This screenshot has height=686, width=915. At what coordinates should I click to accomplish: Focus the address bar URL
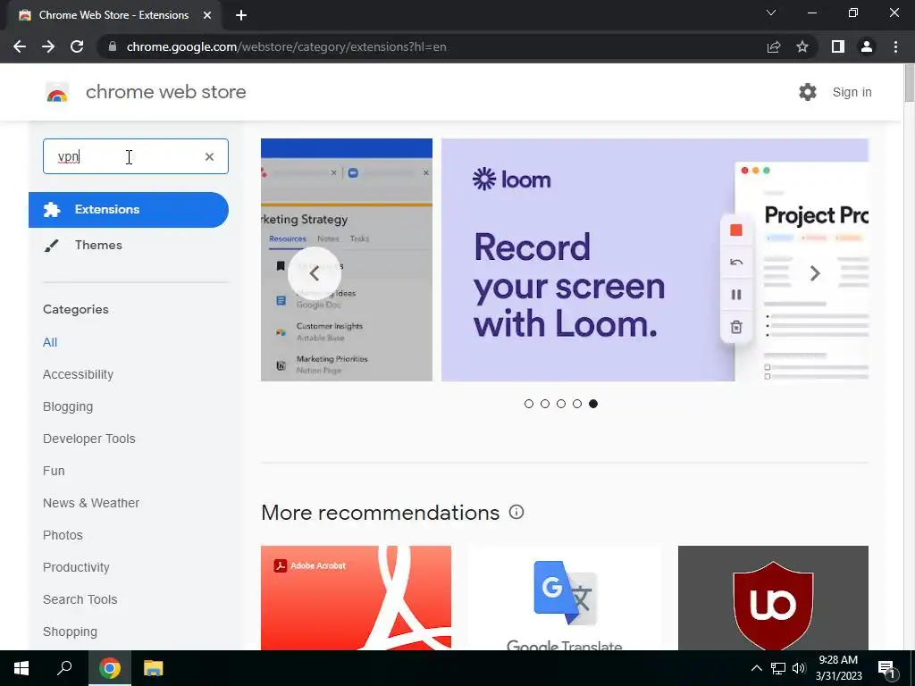pyautogui.click(x=286, y=46)
